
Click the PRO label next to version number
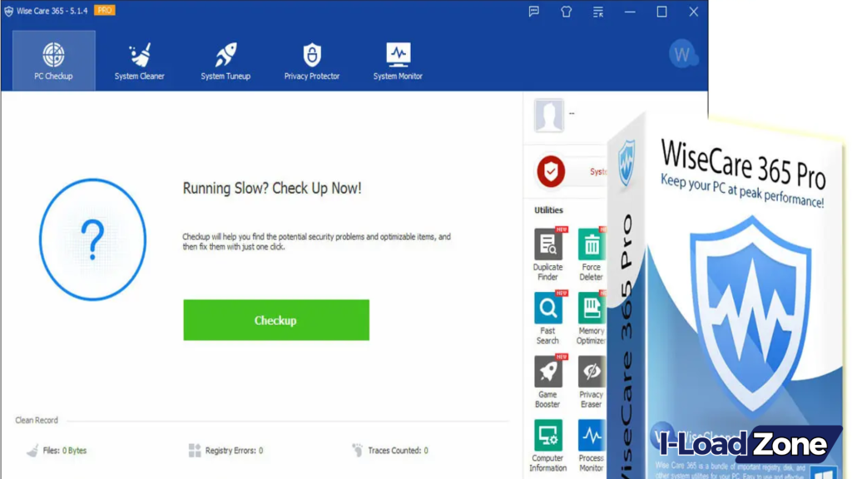(104, 11)
